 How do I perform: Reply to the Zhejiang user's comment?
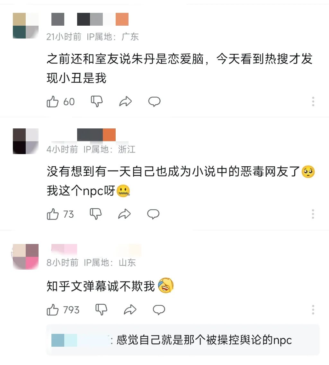click(x=153, y=214)
